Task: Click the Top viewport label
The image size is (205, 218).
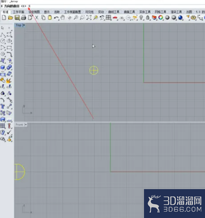Action: click(18, 25)
